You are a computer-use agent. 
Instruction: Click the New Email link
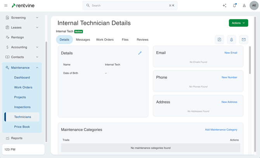(x=231, y=53)
